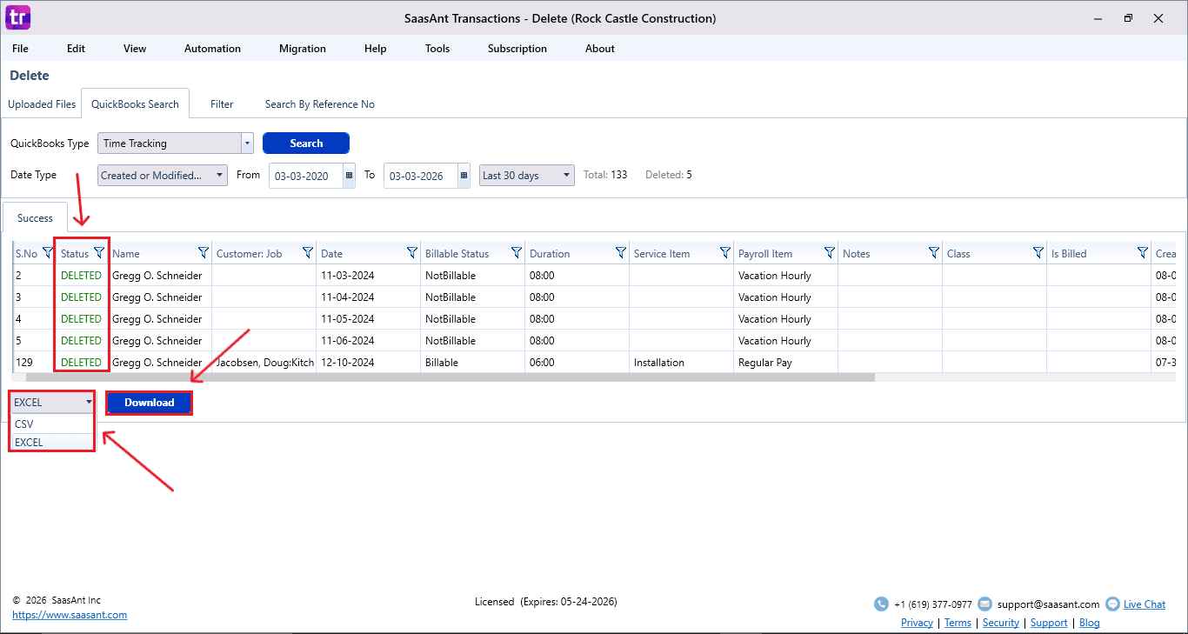Open Billable Status column filter

click(517, 253)
